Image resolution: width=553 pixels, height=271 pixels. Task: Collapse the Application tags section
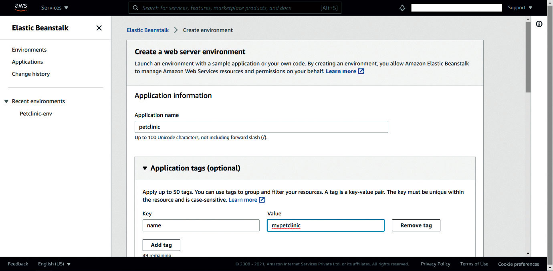[x=145, y=168]
